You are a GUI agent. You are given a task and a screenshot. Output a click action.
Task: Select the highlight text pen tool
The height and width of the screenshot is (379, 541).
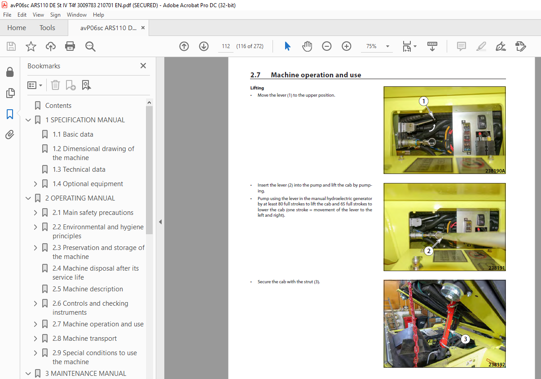click(481, 46)
